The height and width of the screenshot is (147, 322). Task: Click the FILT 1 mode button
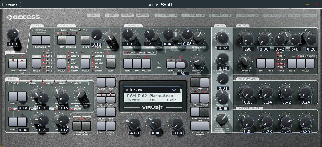270,63
